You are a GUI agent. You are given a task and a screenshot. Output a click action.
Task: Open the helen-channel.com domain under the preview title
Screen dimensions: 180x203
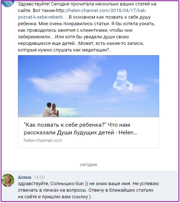43,141
